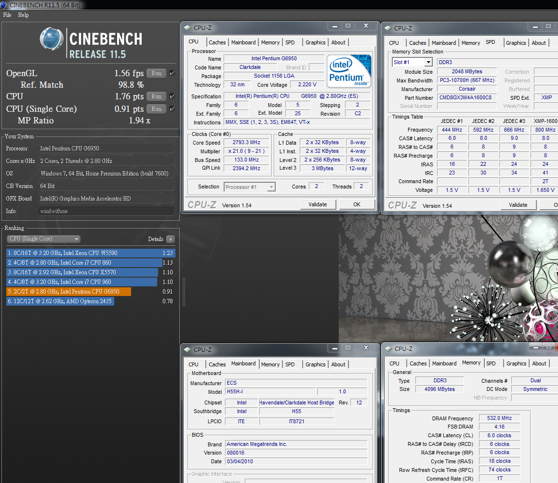558x483 pixels.
Task: Click the Intel Pentium inside logo
Action: [349, 71]
